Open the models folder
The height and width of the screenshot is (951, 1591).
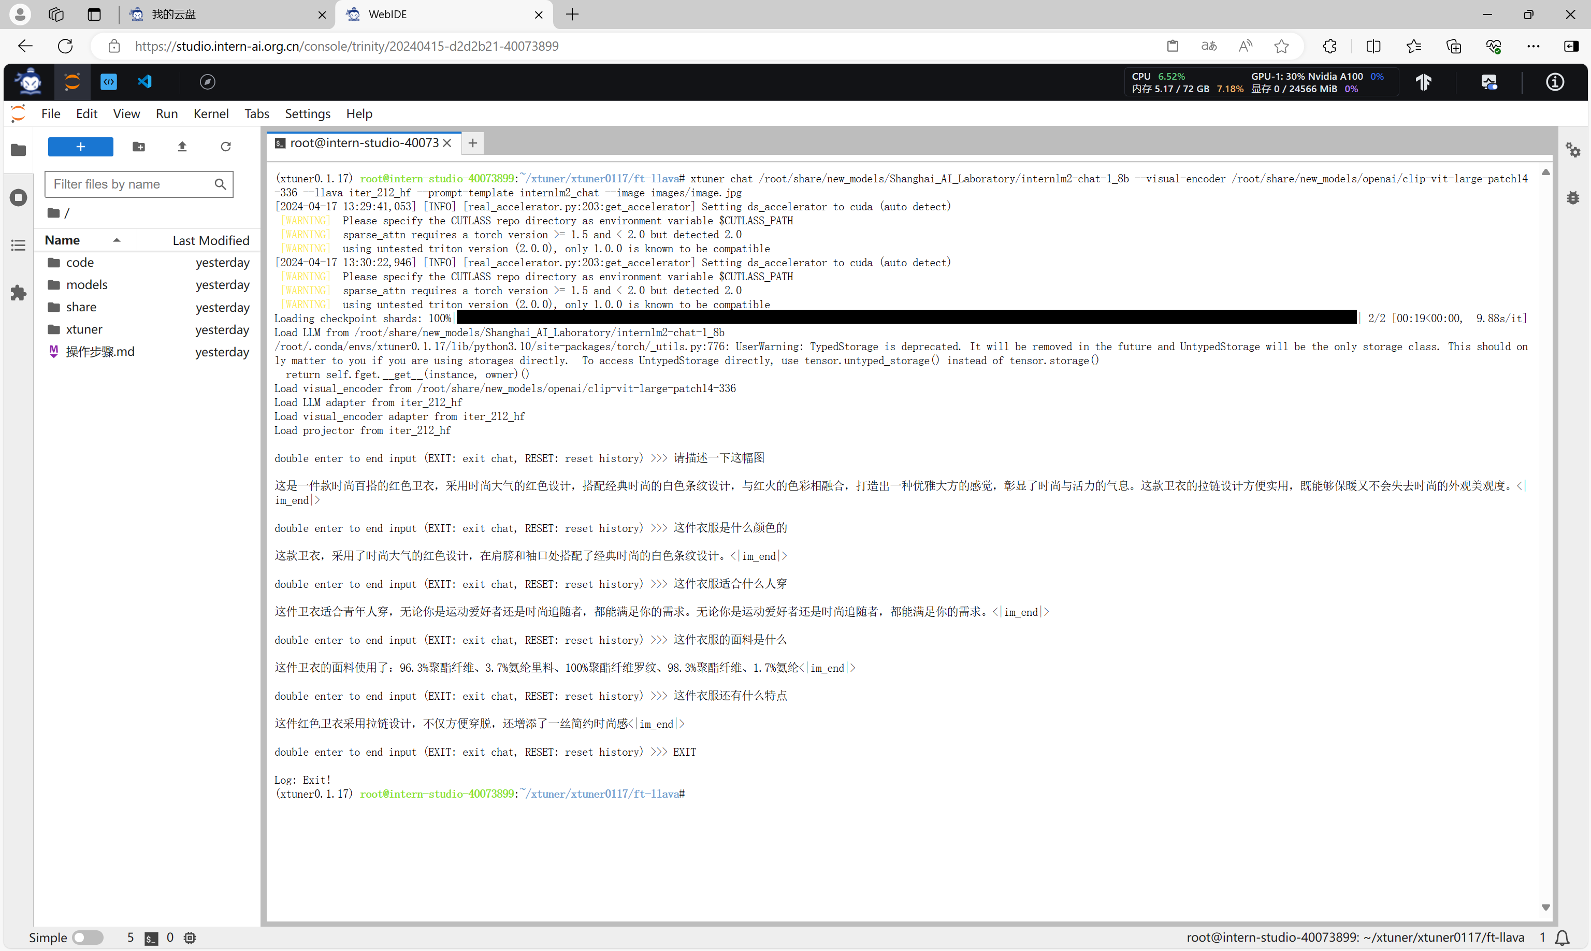(x=148, y=284)
